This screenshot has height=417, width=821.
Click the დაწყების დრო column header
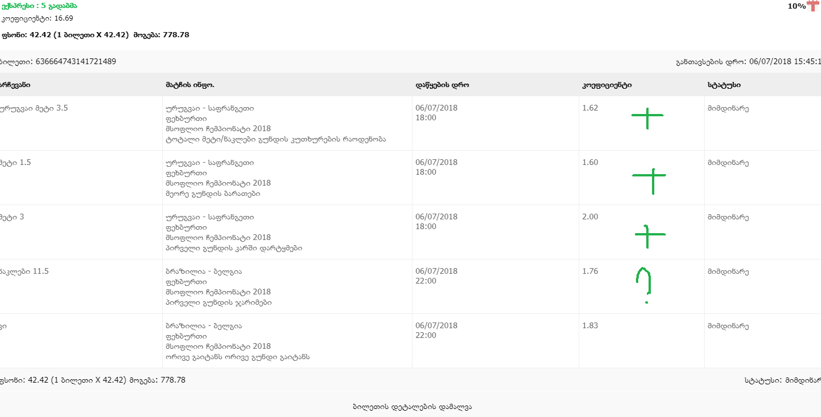pos(442,85)
